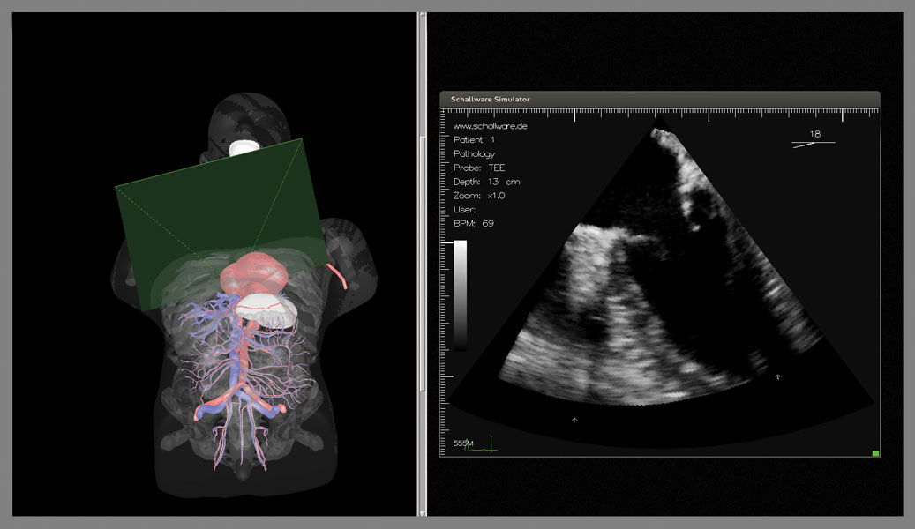Select the "Patient 1" label
Image resolution: width=915 pixels, height=529 pixels.
(x=474, y=140)
